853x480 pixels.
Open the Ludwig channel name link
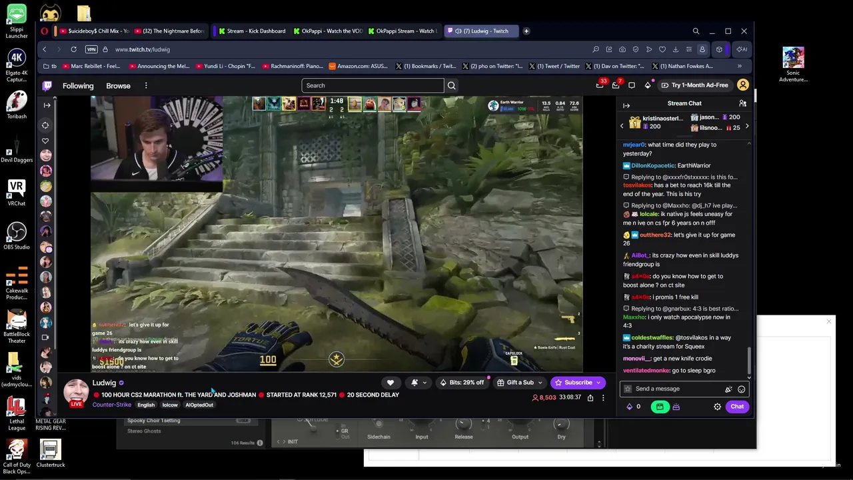(x=104, y=383)
